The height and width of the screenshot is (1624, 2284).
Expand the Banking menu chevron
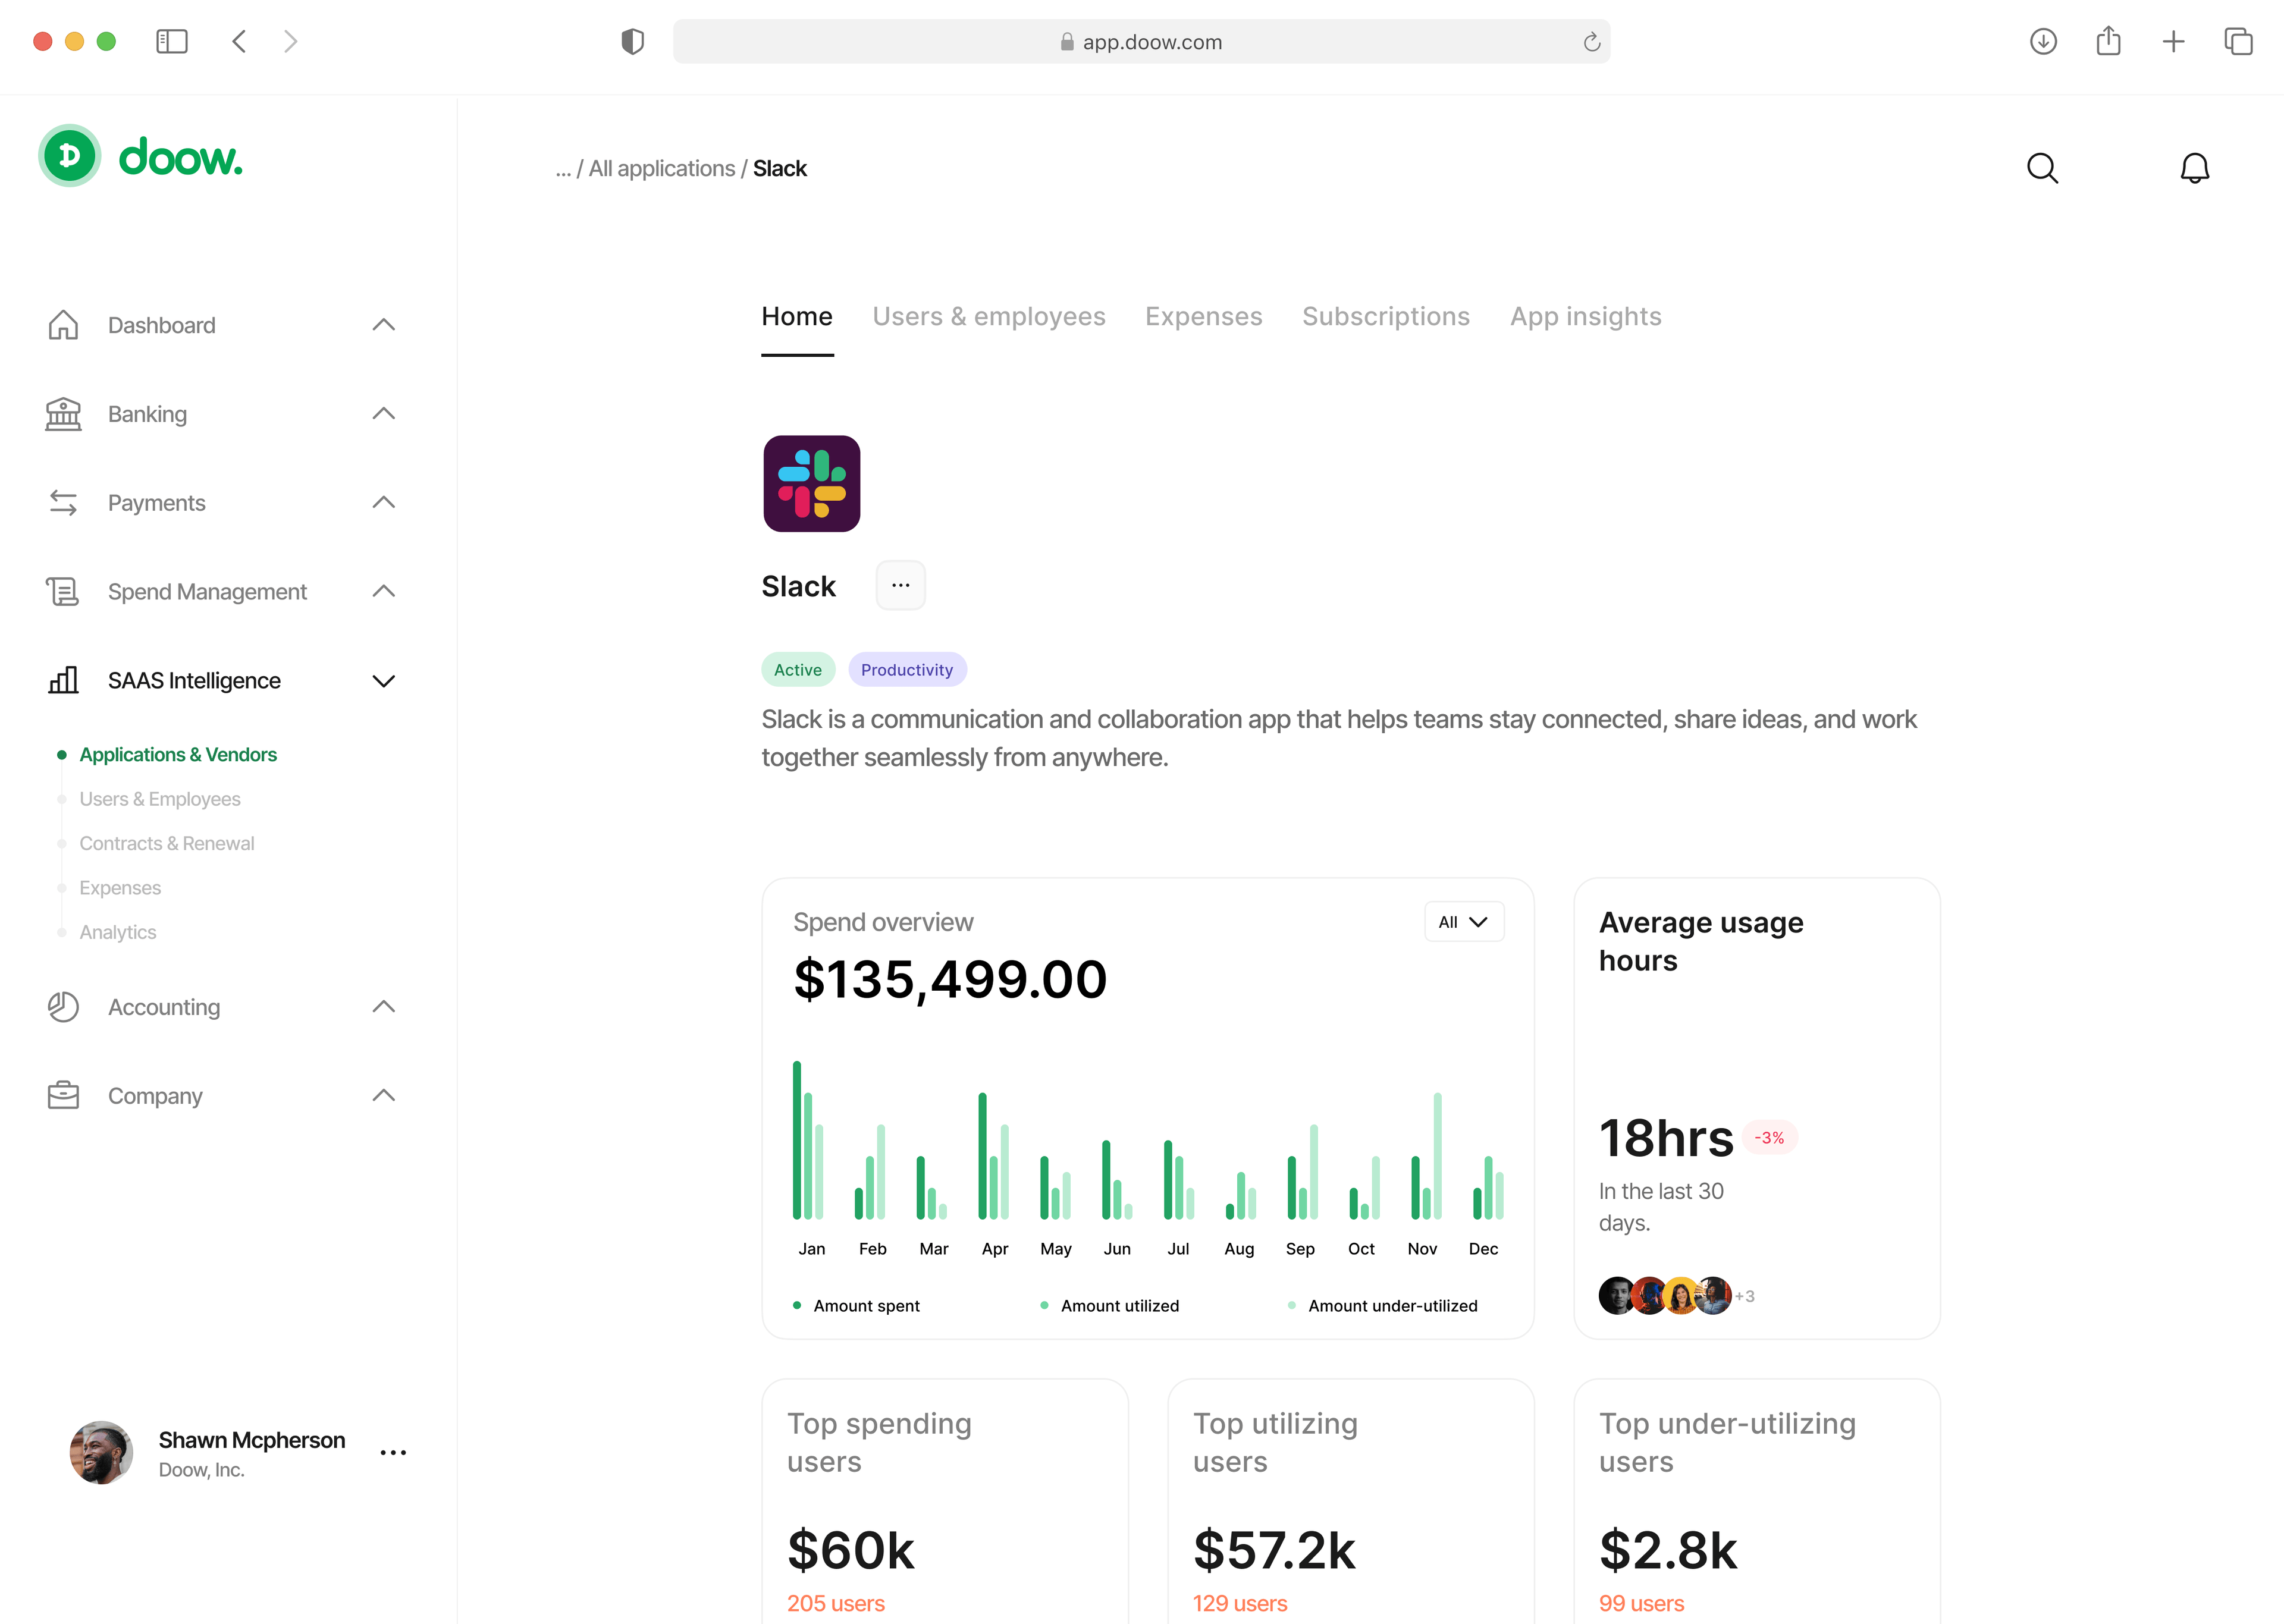tap(384, 414)
